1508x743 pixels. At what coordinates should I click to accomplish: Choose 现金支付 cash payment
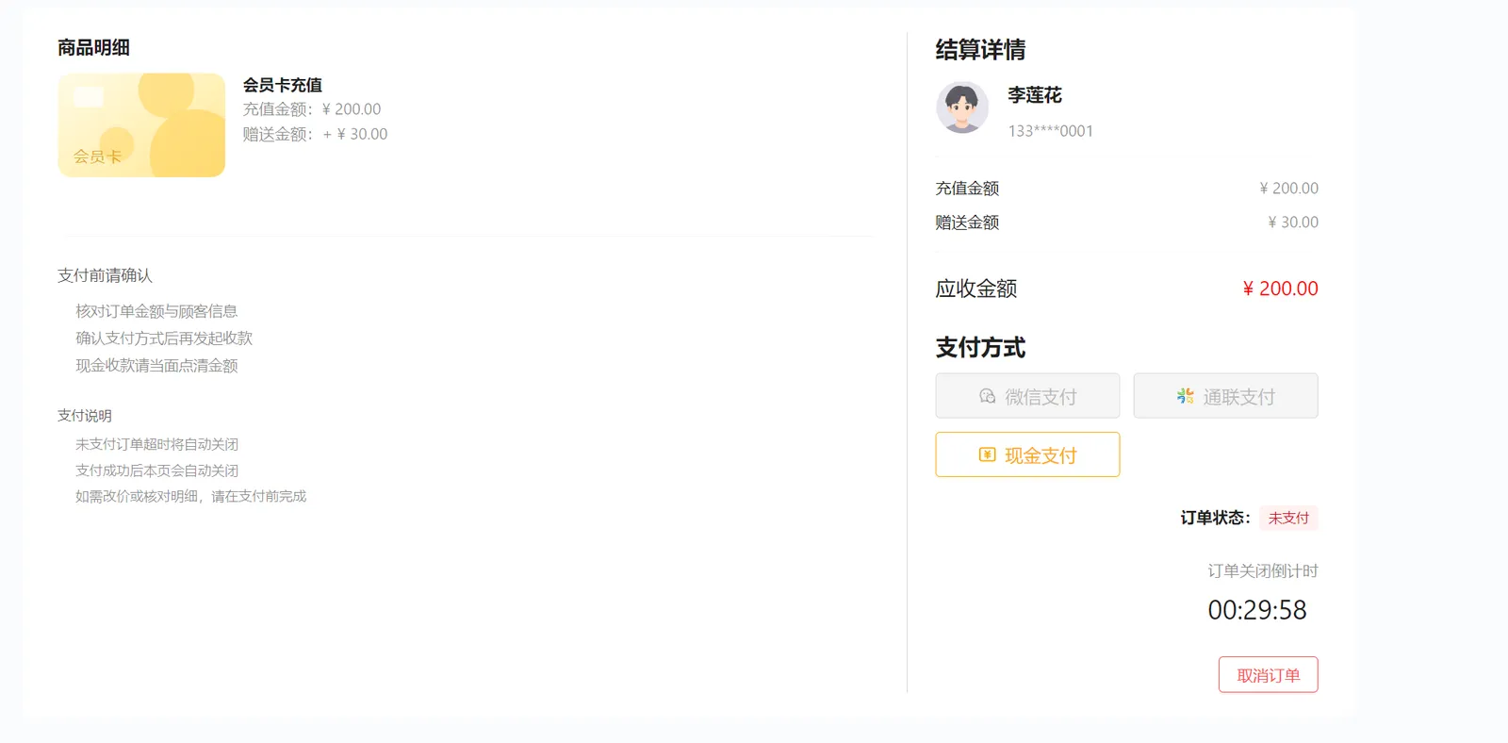[1027, 454]
